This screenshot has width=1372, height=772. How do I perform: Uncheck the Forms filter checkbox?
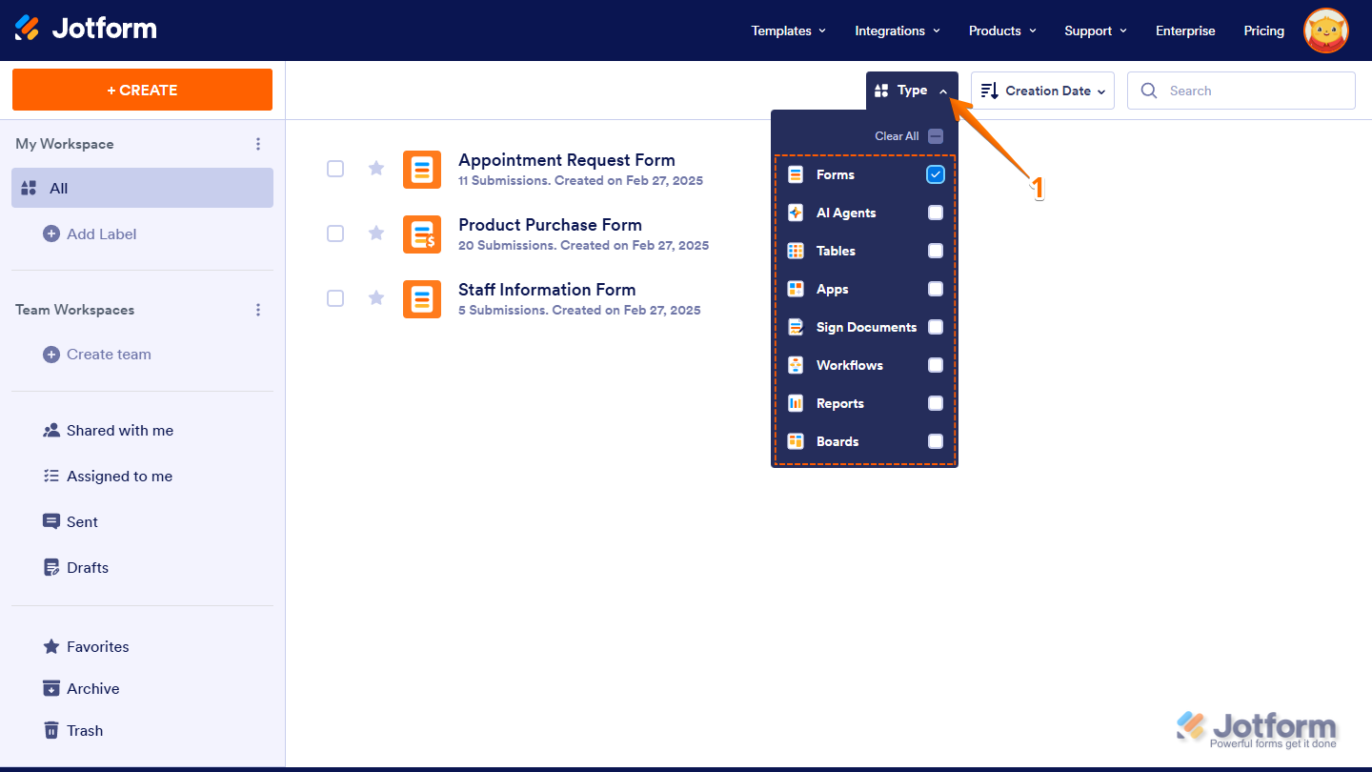coord(935,174)
